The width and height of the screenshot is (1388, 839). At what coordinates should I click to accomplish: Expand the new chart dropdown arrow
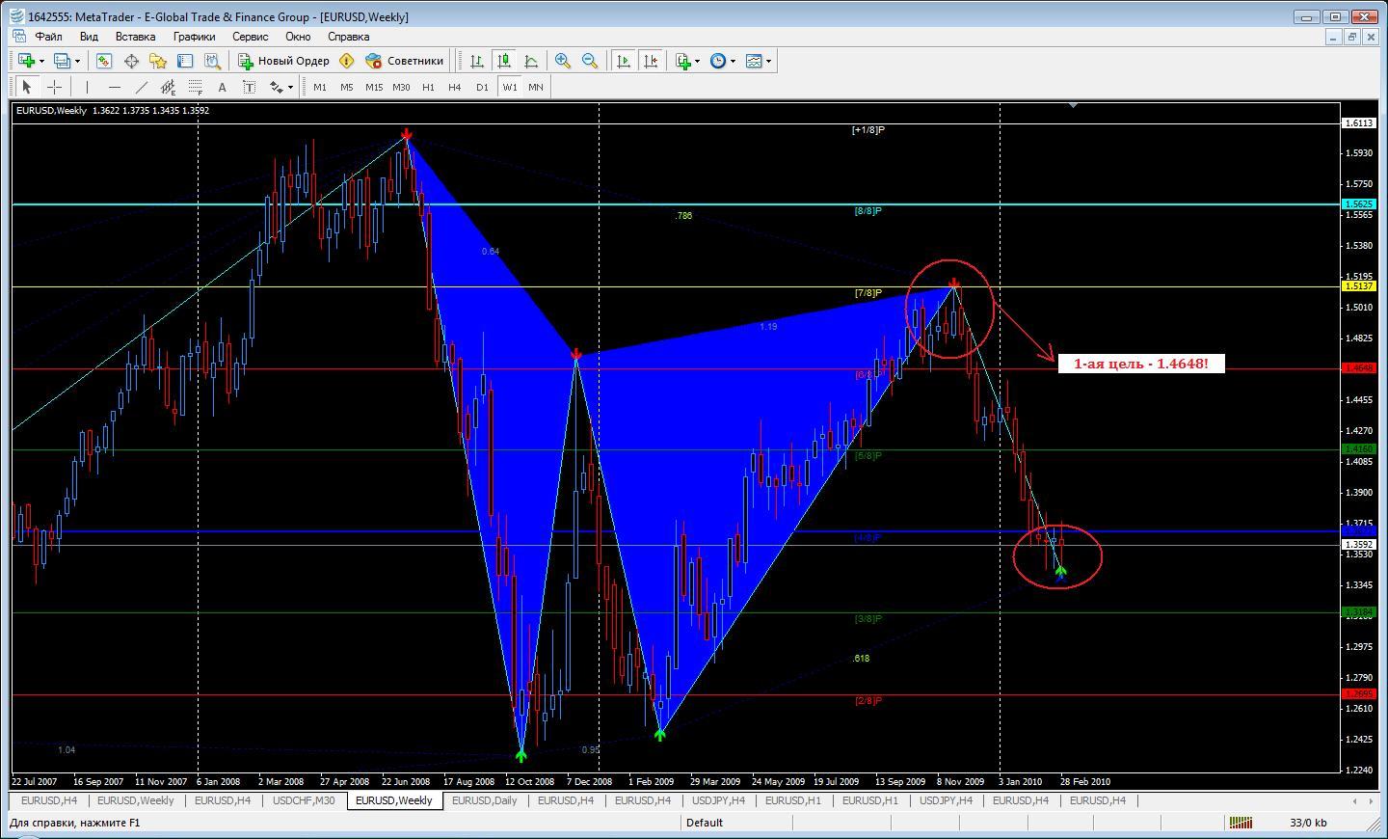point(41,61)
